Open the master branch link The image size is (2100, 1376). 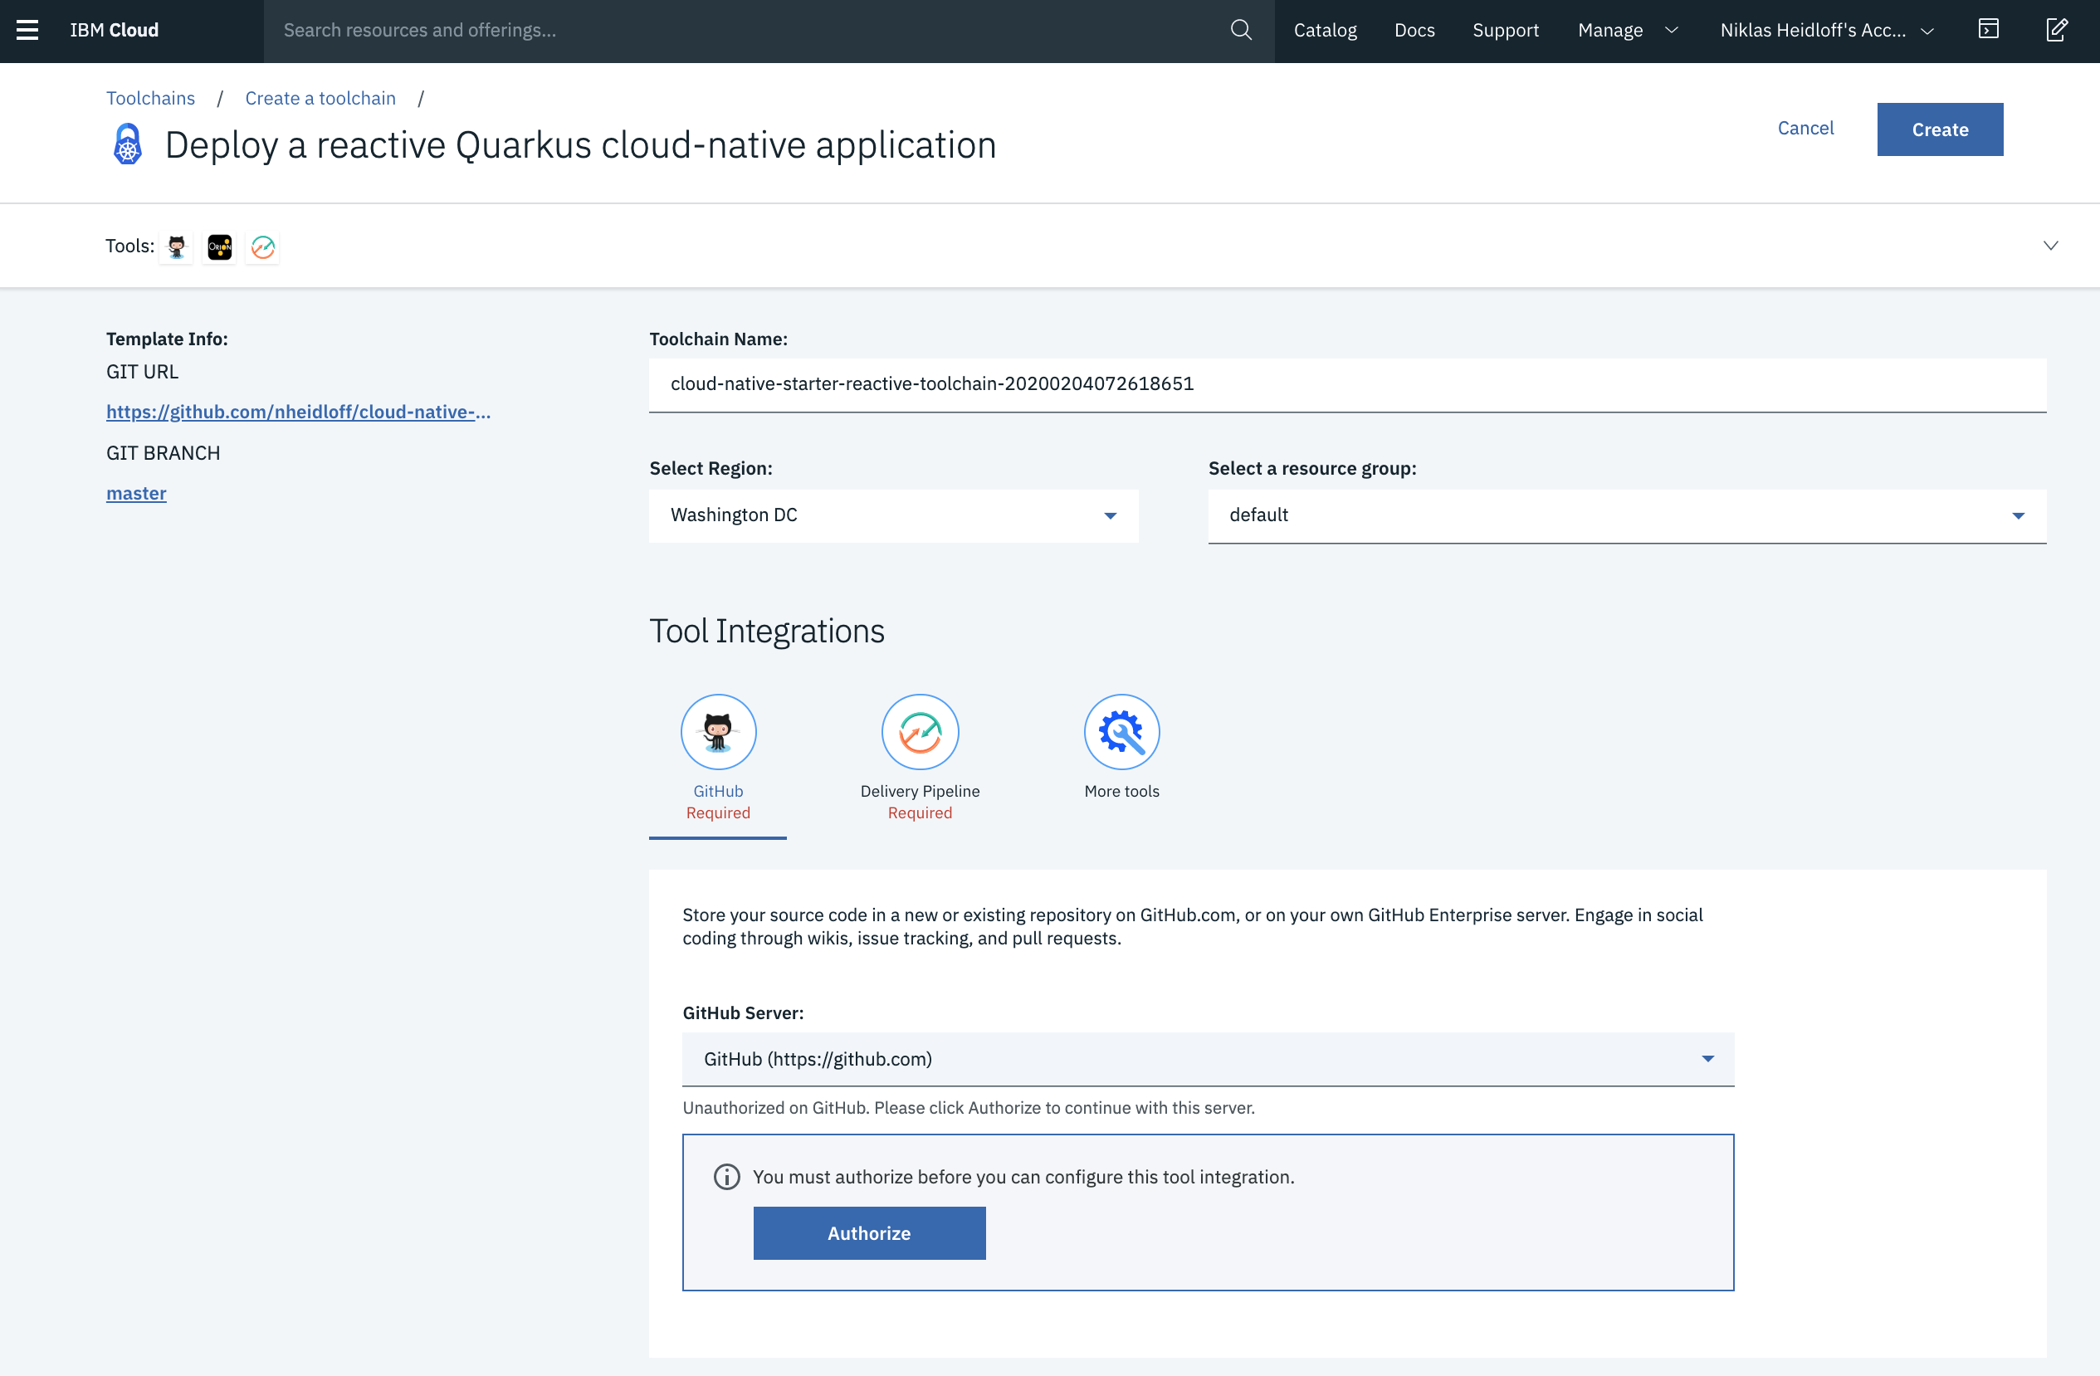coord(136,493)
